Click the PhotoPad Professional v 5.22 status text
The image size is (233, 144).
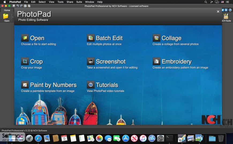pos(24,130)
